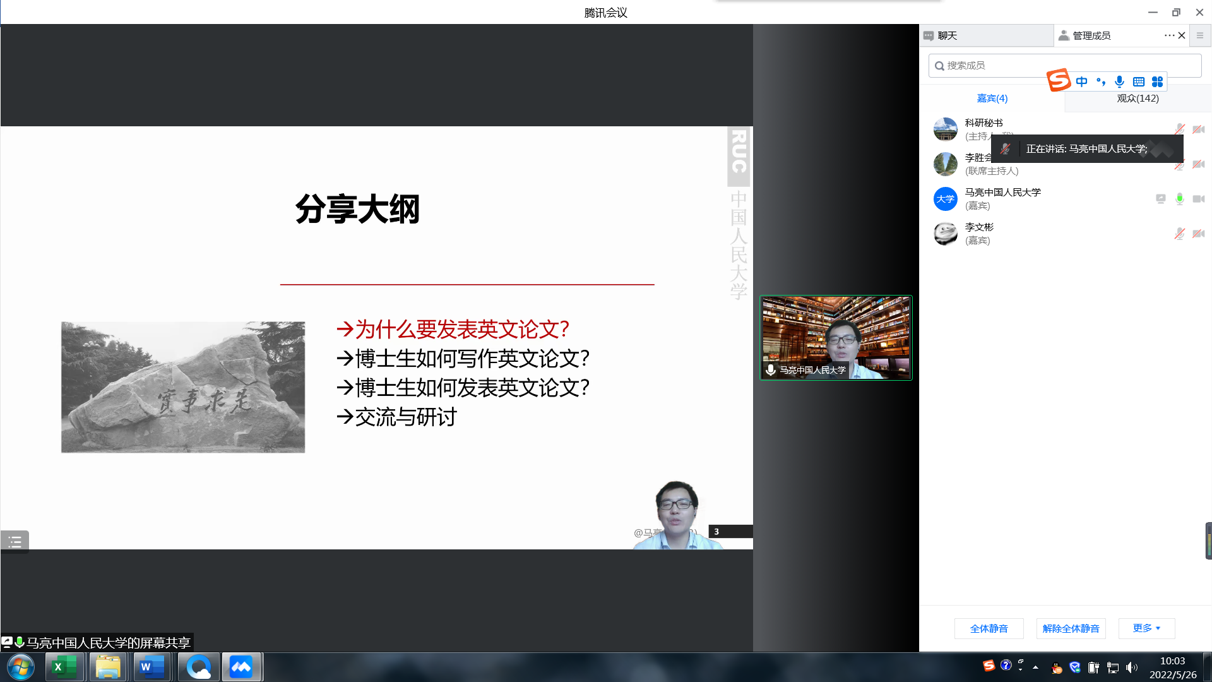Open QQ penguin tray icon
Image resolution: width=1212 pixels, height=682 pixels.
[x=1057, y=668]
